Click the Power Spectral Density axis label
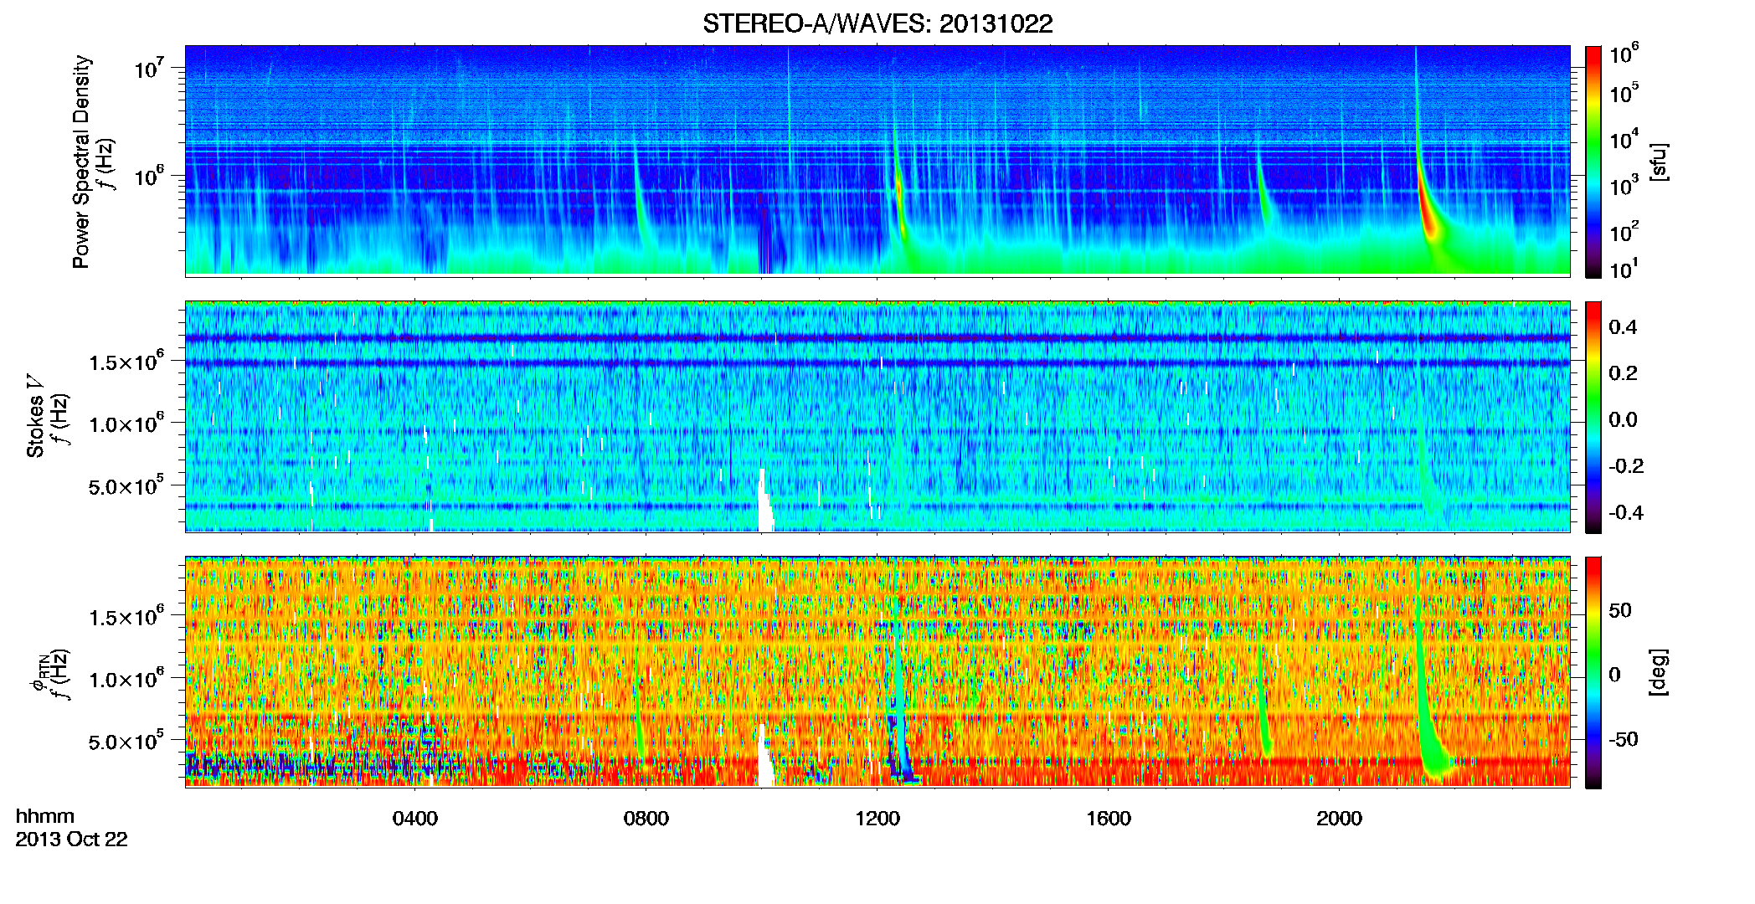 pos(81,162)
